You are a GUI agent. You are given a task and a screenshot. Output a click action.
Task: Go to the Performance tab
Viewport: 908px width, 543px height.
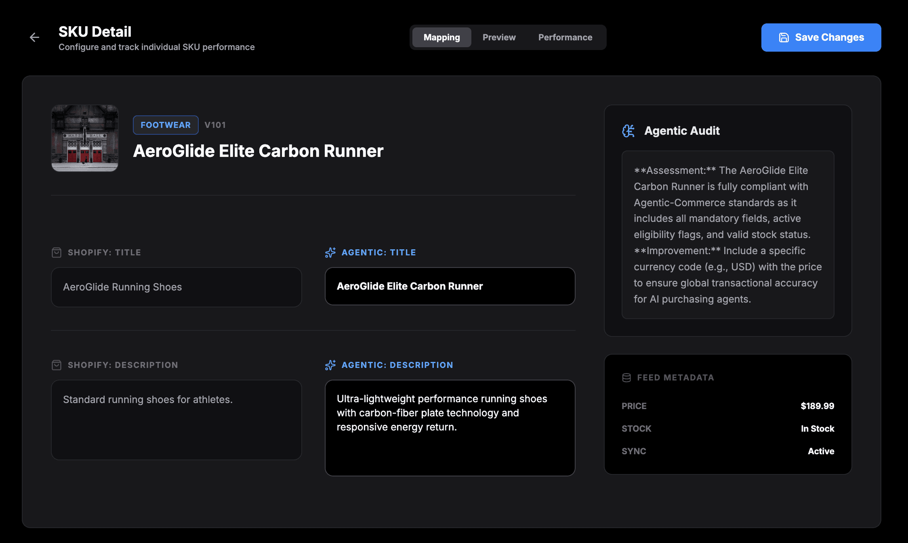coord(565,38)
